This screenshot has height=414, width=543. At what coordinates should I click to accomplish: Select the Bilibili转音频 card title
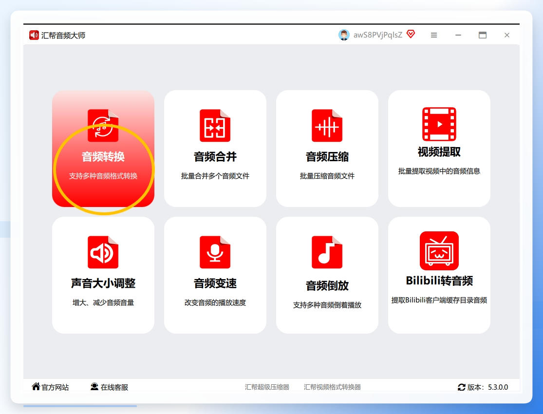coord(439,281)
